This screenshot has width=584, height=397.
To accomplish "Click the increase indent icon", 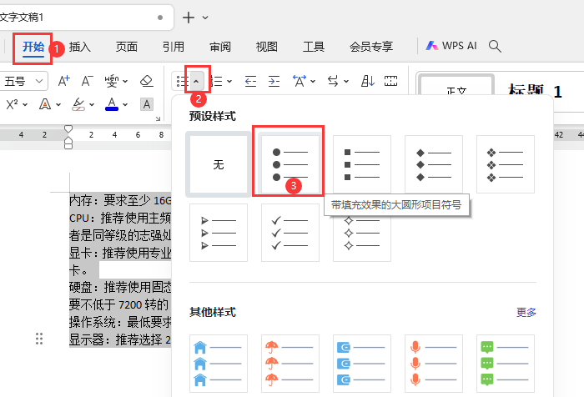I will pyautogui.click(x=274, y=81).
